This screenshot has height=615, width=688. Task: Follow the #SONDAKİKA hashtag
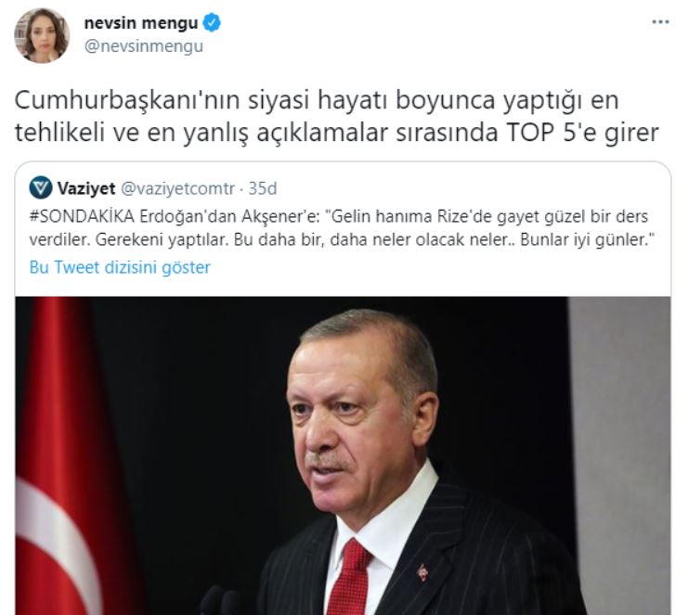click(82, 216)
